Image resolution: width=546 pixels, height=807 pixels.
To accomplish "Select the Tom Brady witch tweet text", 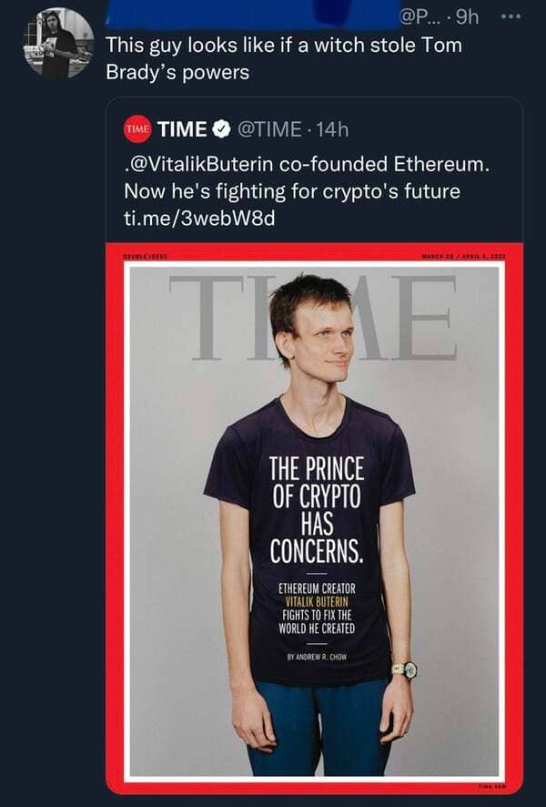I will coord(282,58).
